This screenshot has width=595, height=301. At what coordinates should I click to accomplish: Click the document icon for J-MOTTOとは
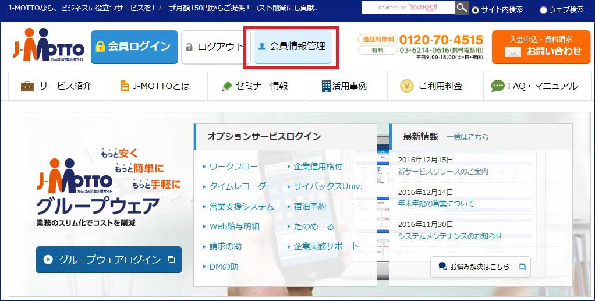[125, 86]
